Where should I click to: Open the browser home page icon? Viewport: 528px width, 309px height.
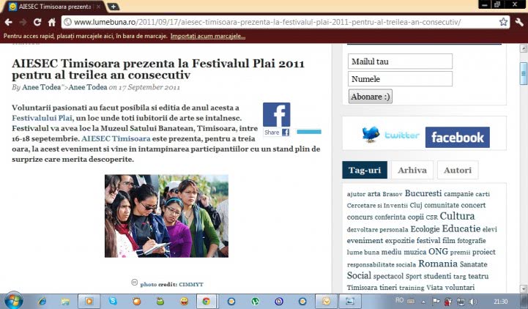click(52, 22)
